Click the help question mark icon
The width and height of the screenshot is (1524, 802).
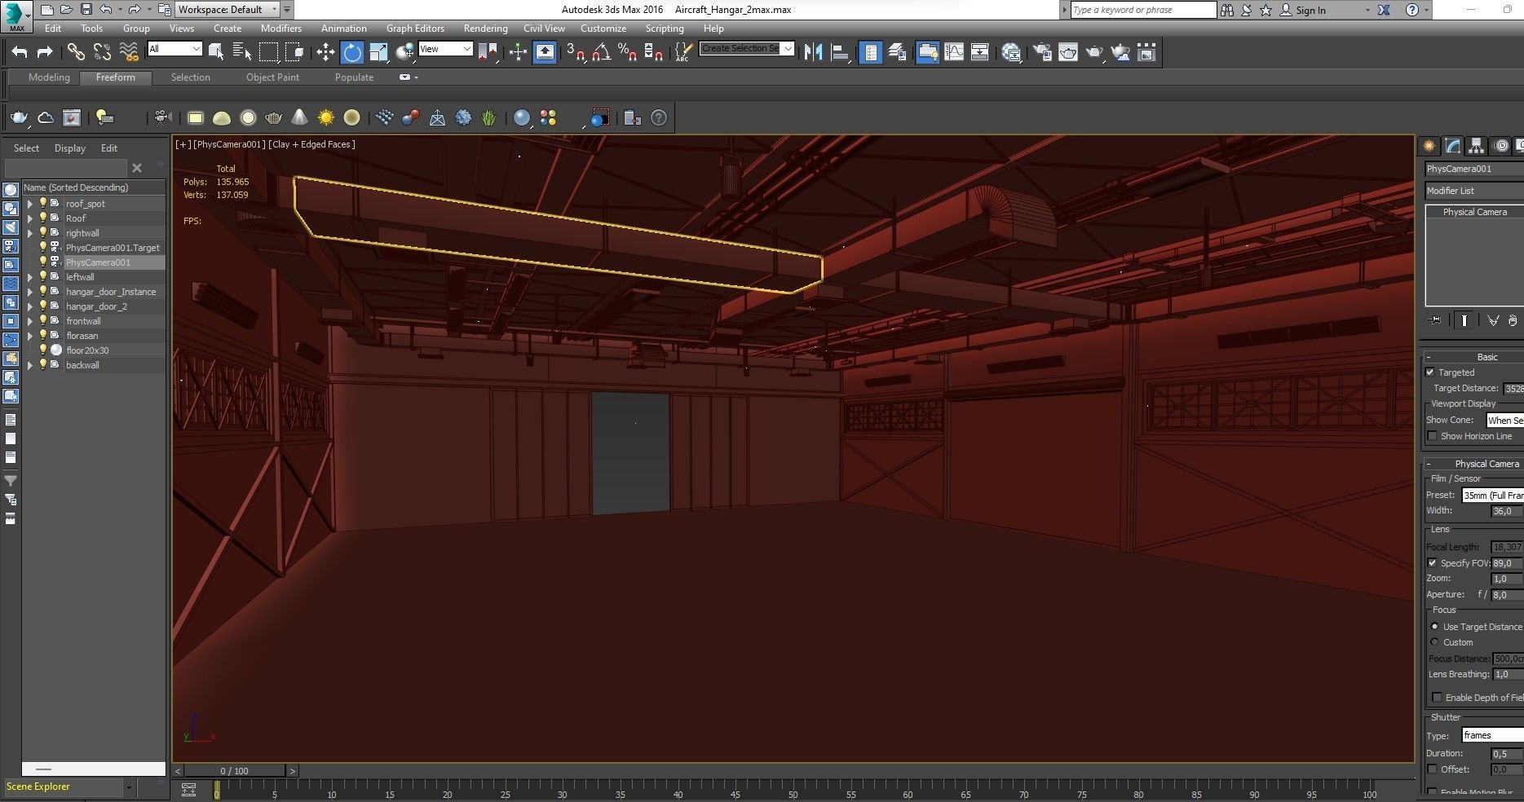tap(659, 117)
